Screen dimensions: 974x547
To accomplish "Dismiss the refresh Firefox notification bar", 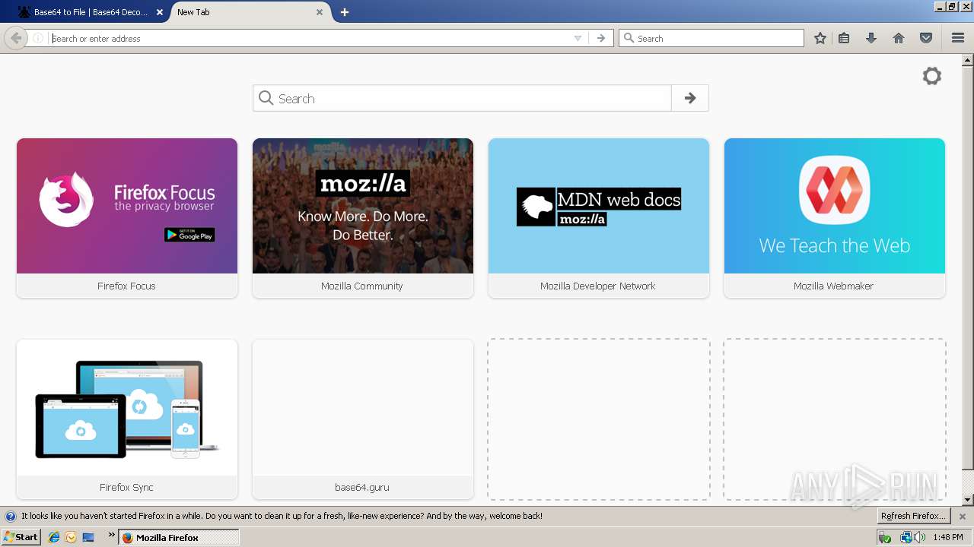I will point(963,516).
